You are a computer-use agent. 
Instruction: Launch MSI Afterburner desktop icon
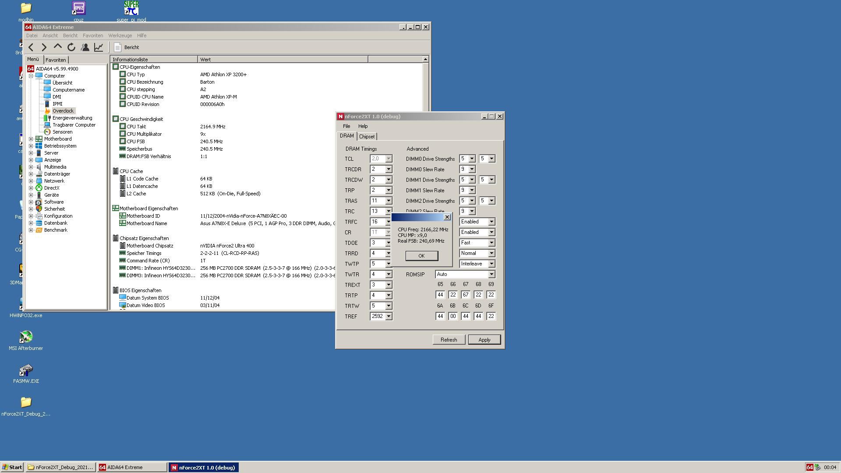[26, 340]
